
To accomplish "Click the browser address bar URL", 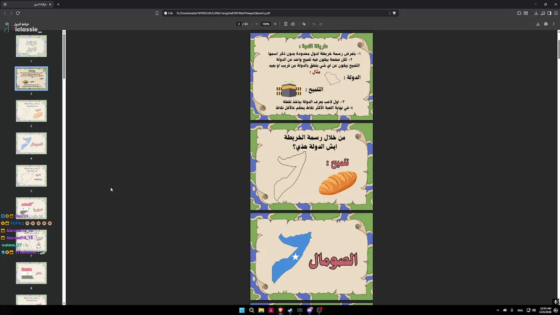I will 223,13.
